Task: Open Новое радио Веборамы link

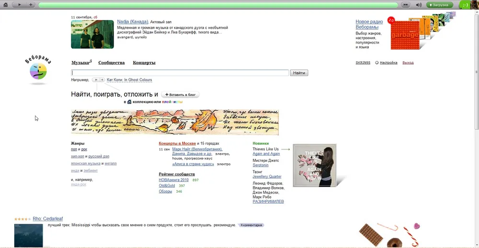Action: (369, 24)
